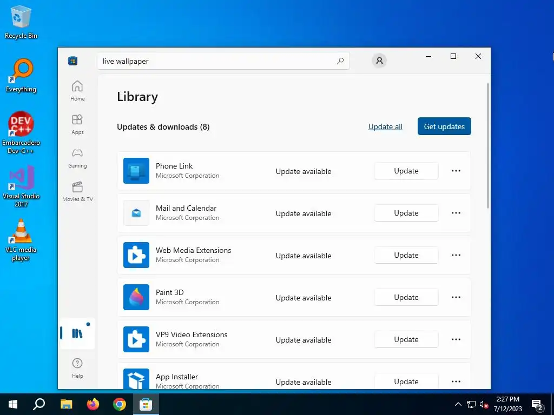Select the Library icon in sidebar

[77, 333]
